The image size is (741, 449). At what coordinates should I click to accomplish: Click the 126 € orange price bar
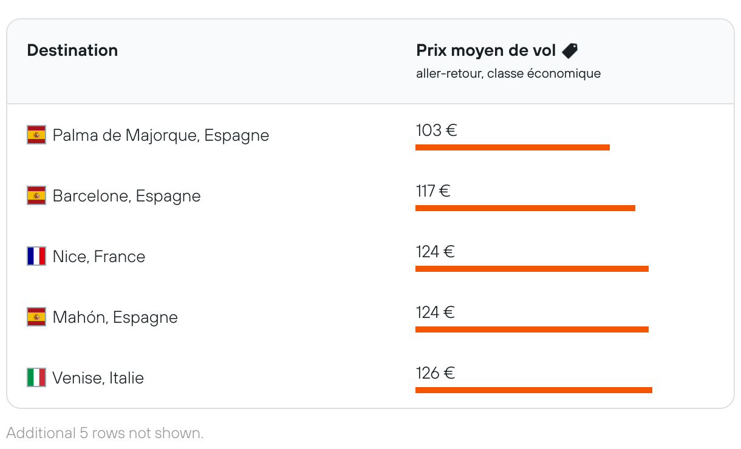pos(533,390)
